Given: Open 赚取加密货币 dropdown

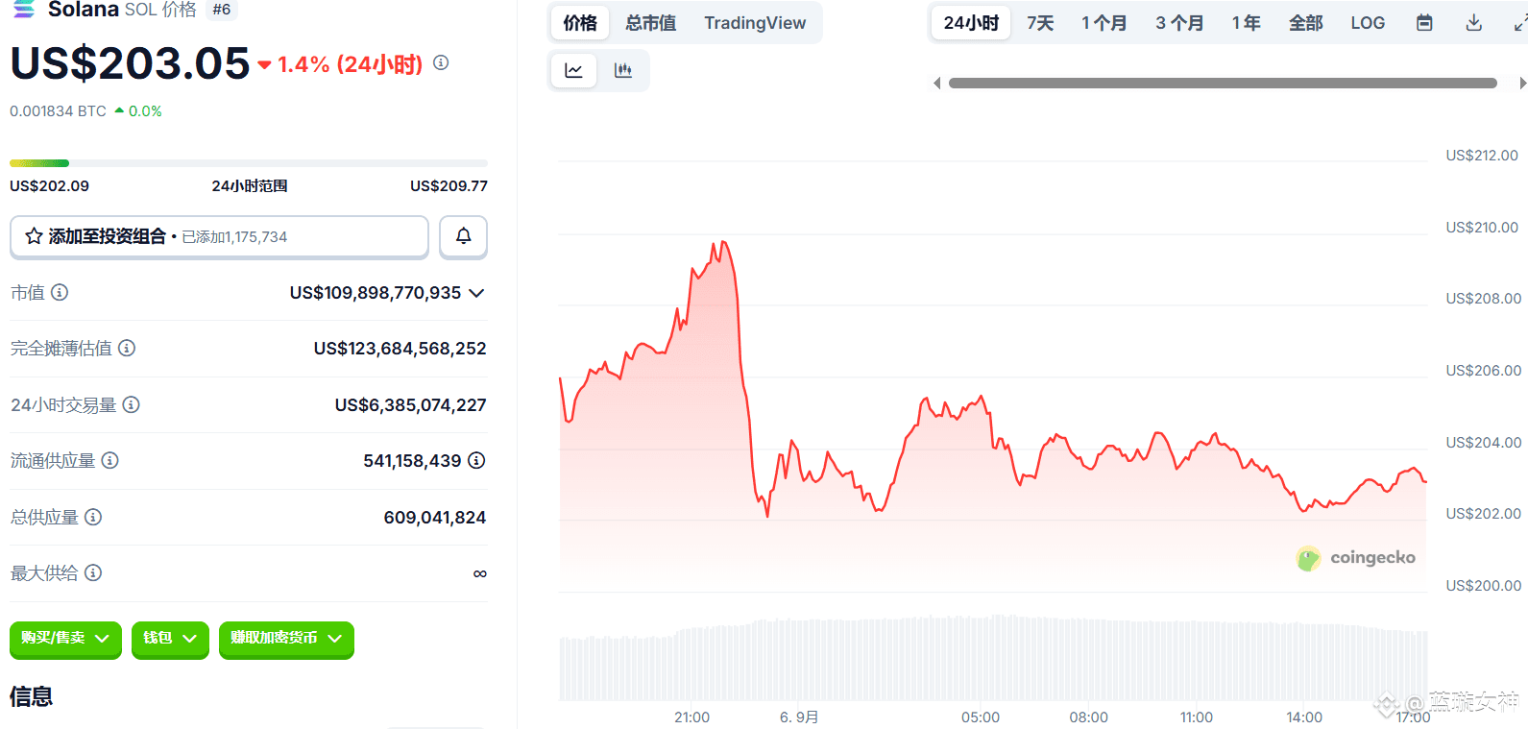Looking at the screenshot, I should (286, 639).
